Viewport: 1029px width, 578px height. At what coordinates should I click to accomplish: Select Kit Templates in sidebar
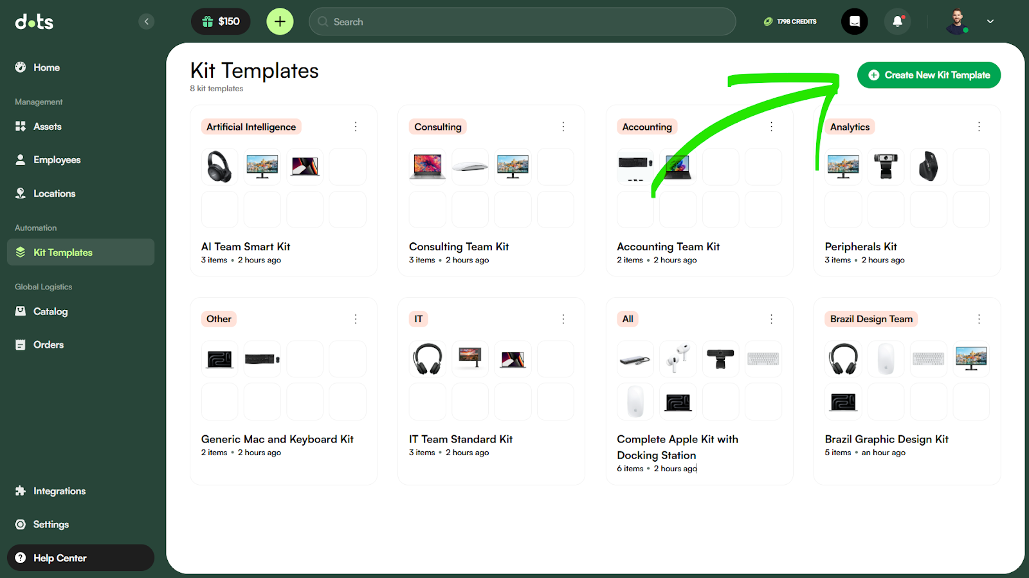[80, 252]
